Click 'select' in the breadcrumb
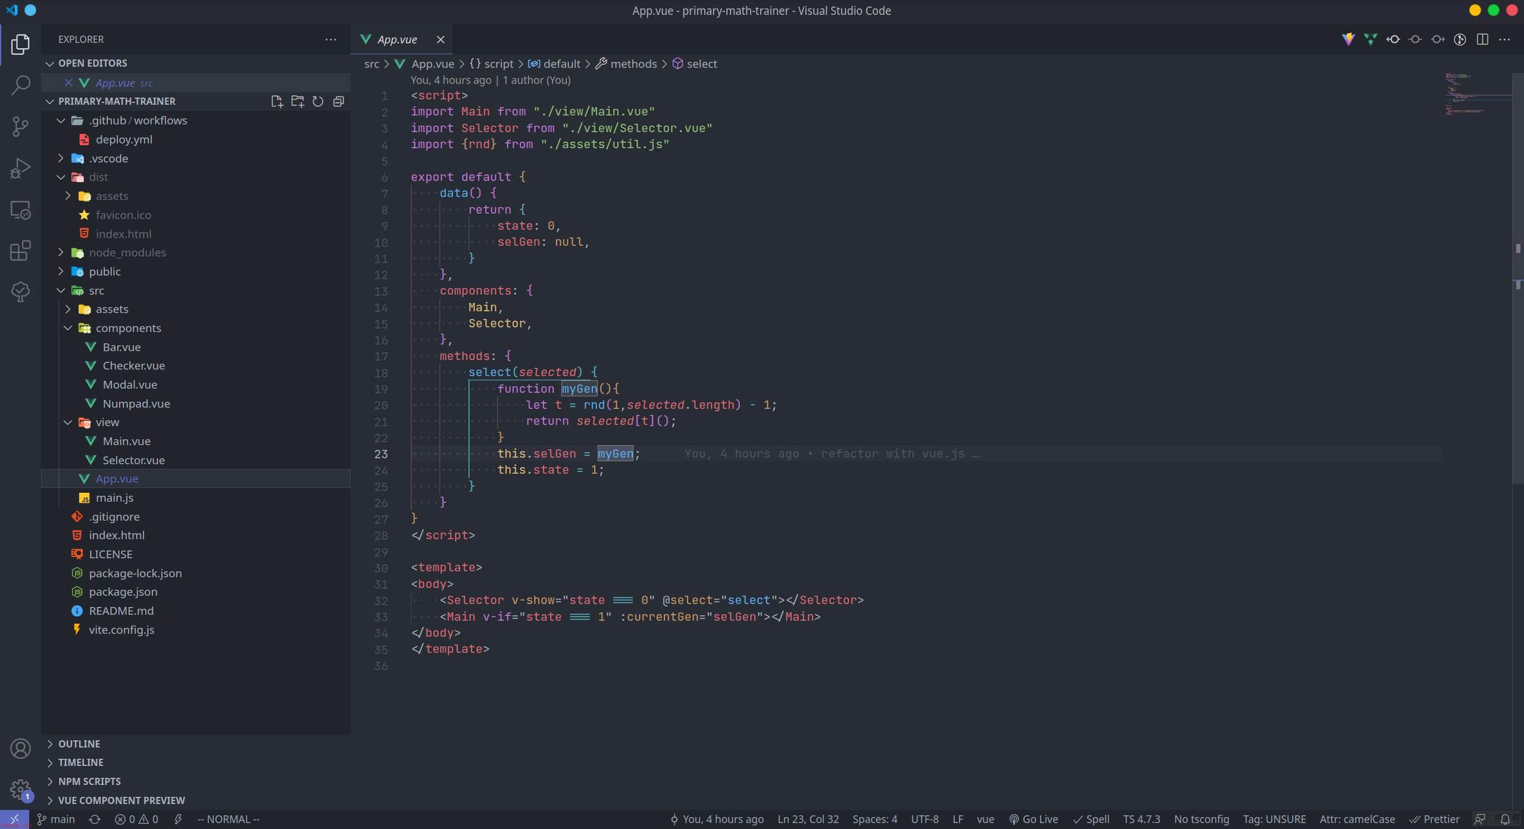 coord(701,64)
